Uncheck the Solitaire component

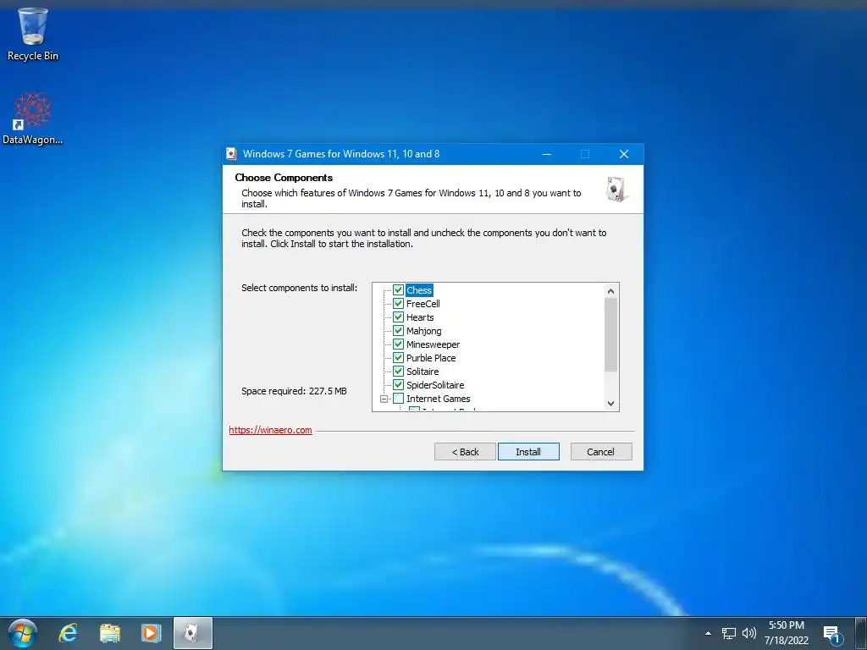click(398, 372)
